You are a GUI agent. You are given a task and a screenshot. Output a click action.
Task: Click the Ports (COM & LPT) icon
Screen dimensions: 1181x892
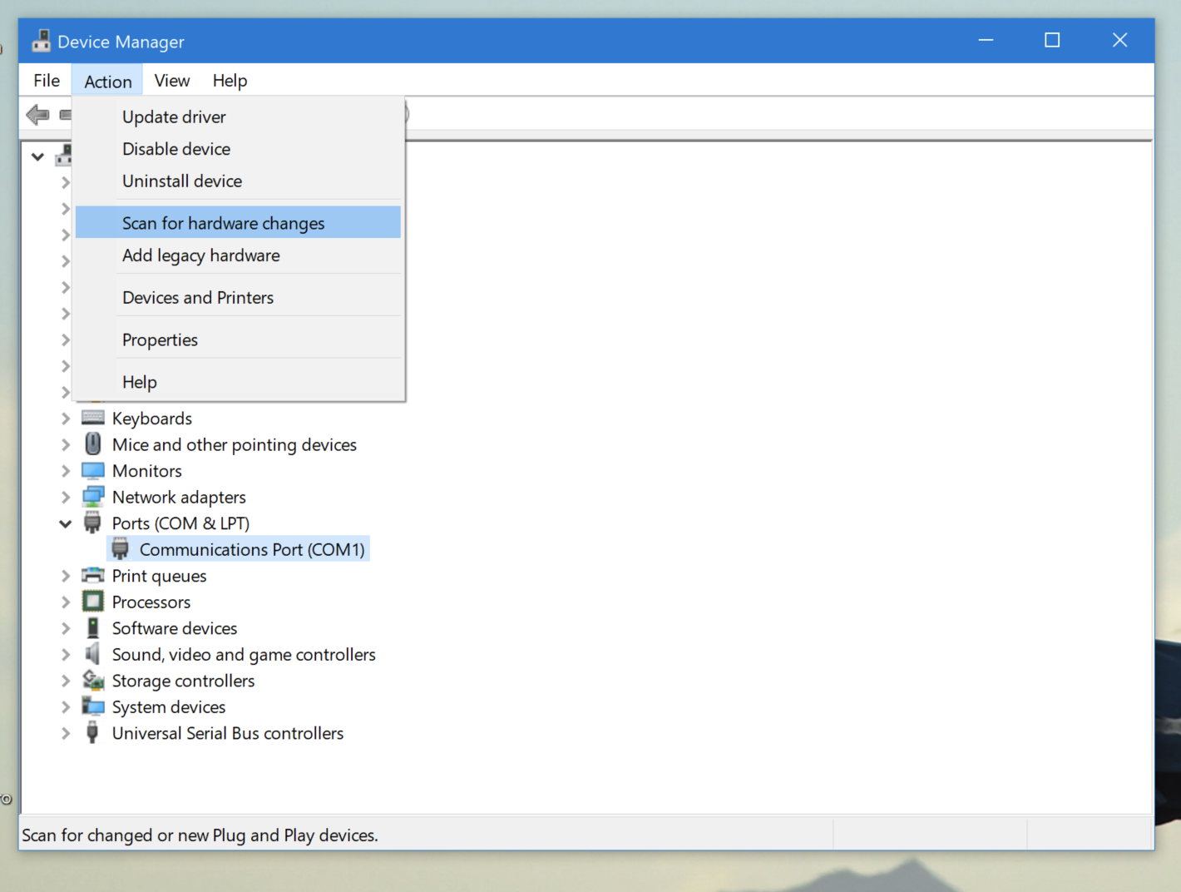(x=92, y=523)
